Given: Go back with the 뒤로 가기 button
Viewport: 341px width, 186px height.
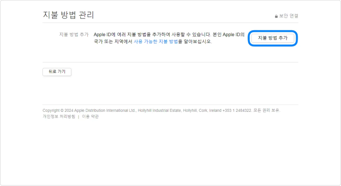Looking at the screenshot, I should (x=57, y=72).
